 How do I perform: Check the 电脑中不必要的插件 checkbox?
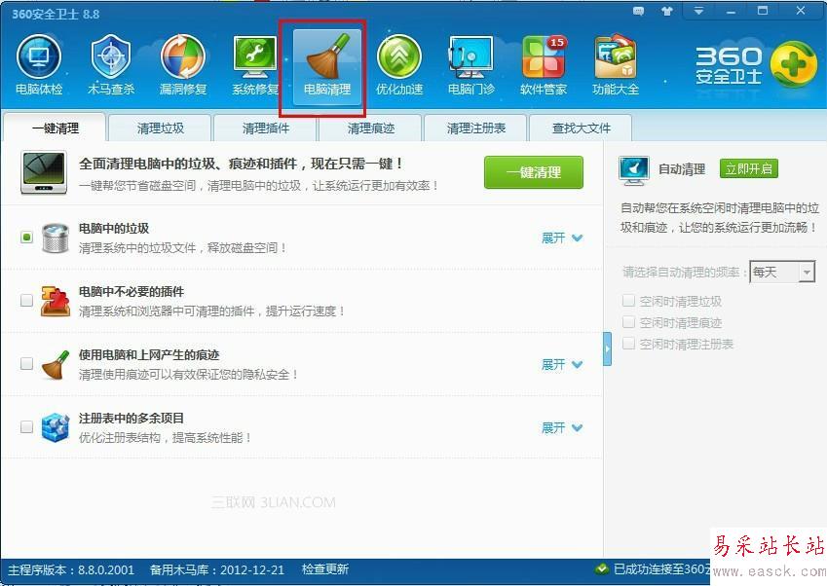click(x=26, y=301)
